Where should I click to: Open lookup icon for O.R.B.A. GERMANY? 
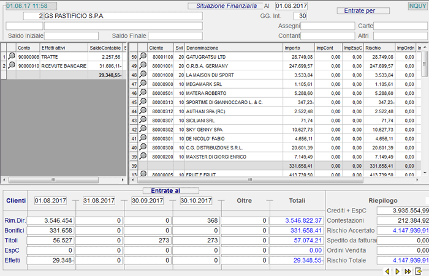click(x=143, y=65)
